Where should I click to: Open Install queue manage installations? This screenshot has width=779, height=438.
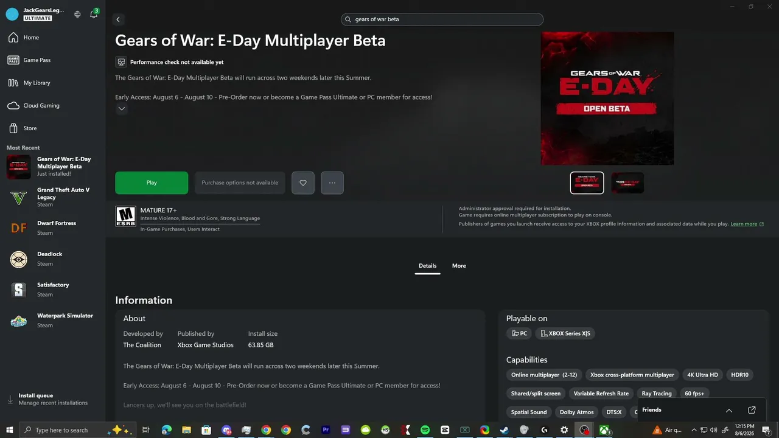52,399
